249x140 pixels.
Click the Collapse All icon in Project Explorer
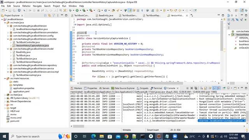(45, 16)
